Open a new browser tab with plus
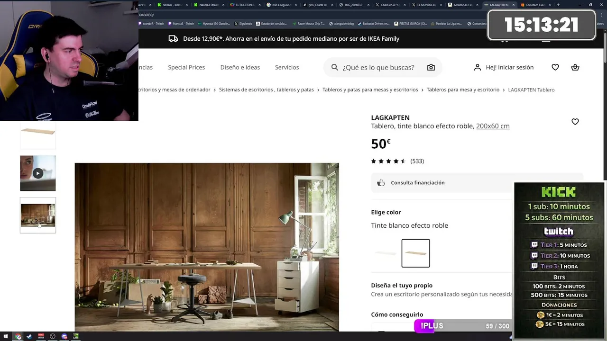Viewport: 607px width, 341px height. [558, 5]
